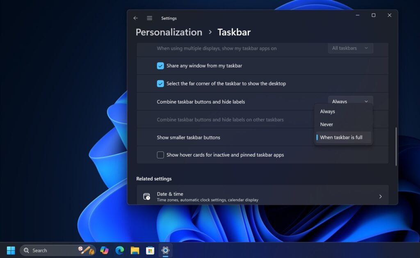This screenshot has height=258, width=420.
Task: Open Microsoft Store from the taskbar
Action: click(x=150, y=250)
